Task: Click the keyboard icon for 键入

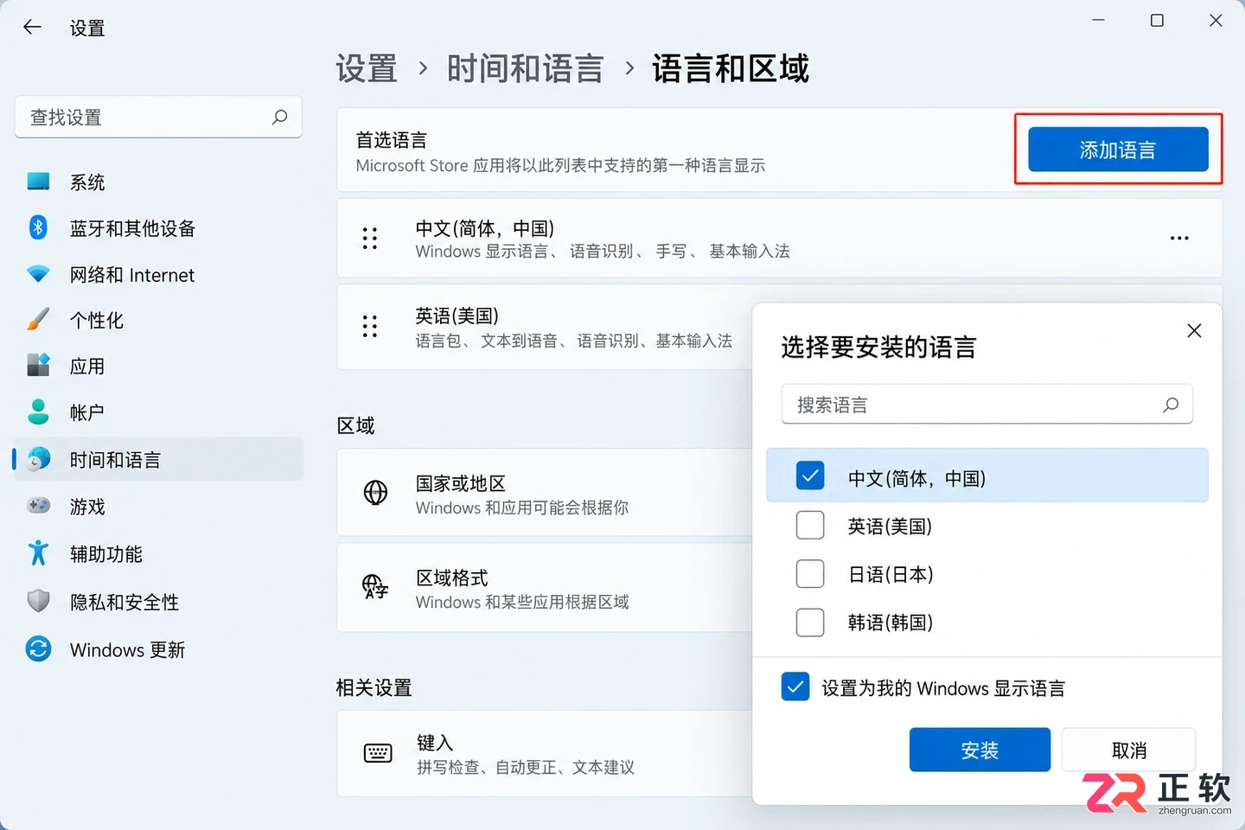Action: pyautogui.click(x=378, y=753)
